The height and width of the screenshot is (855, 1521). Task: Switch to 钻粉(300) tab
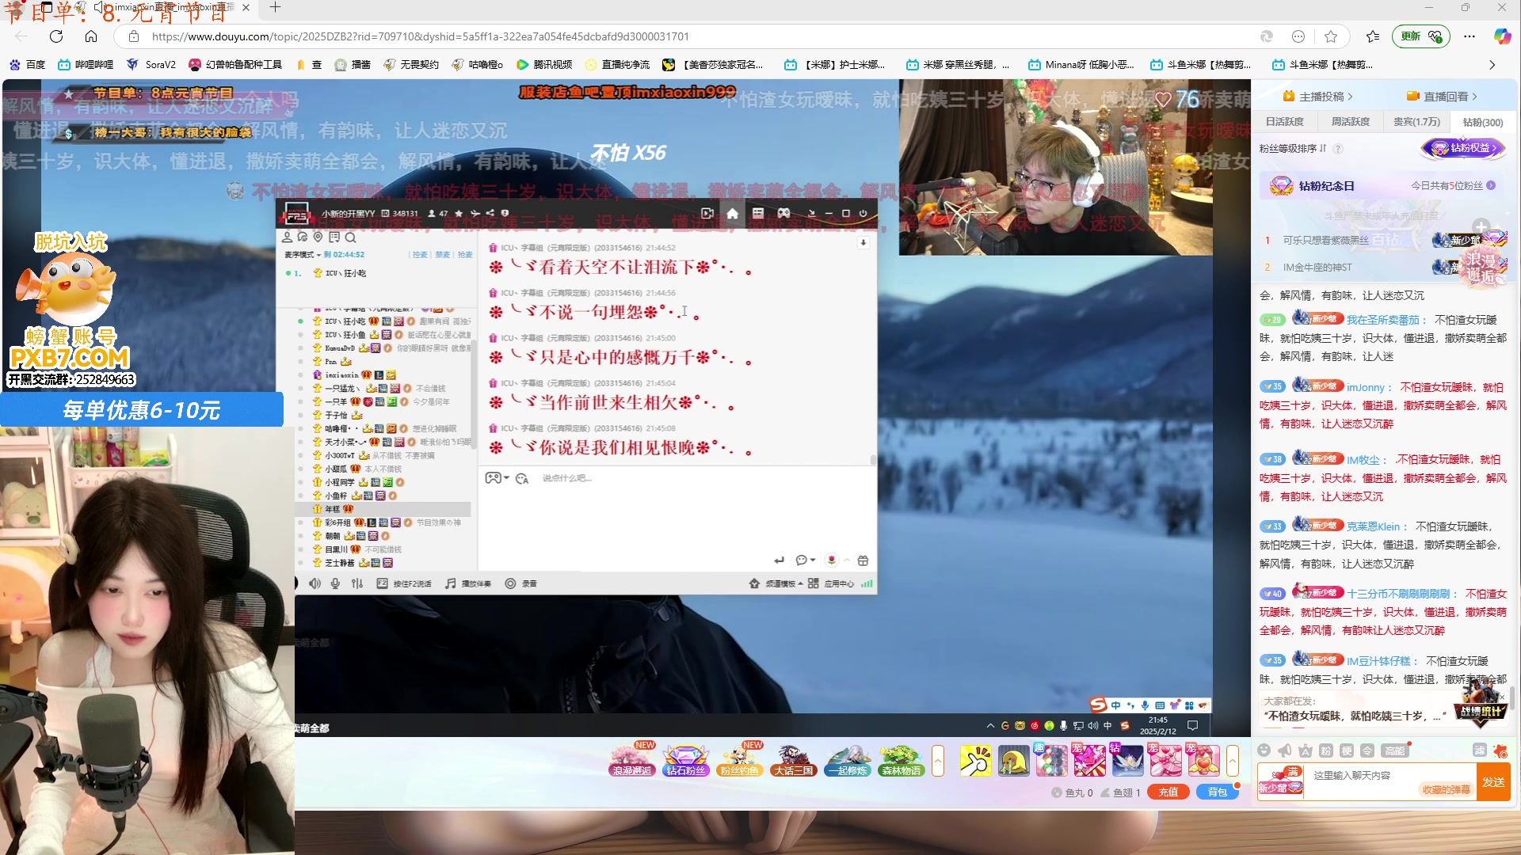[x=1482, y=122]
